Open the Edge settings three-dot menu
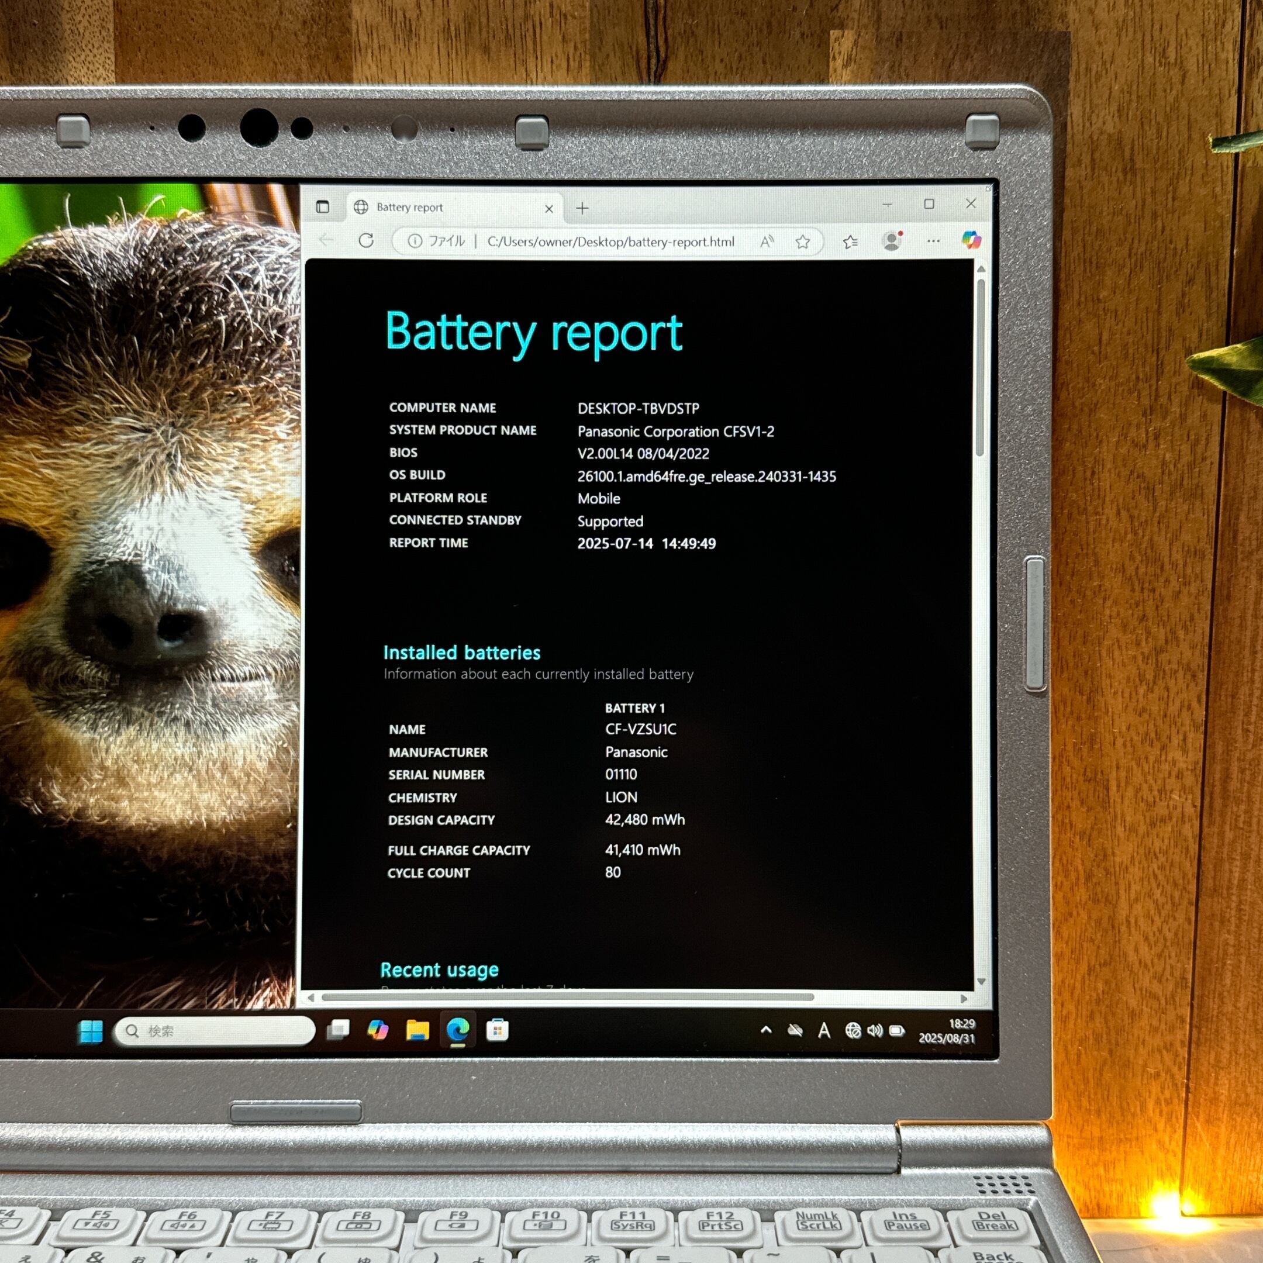Screen dimensions: 1263x1263 point(933,241)
